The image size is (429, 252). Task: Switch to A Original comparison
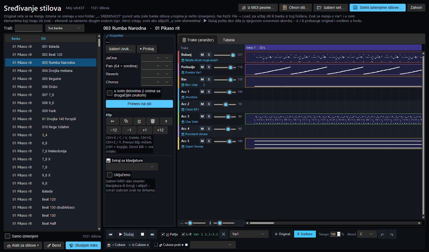coord(283,234)
